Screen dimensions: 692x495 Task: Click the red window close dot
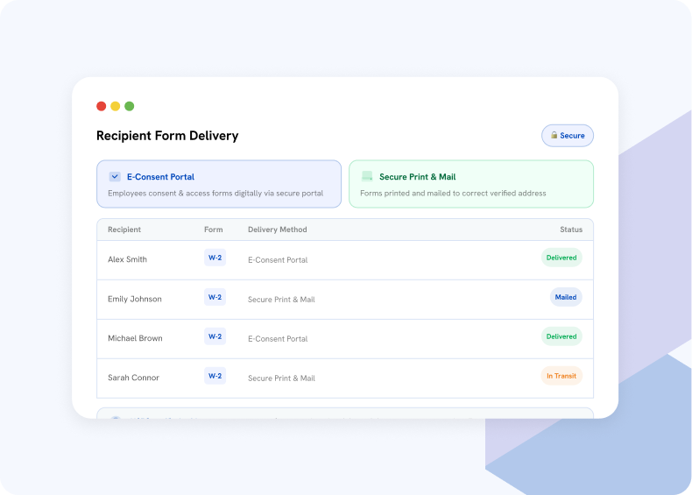101,106
